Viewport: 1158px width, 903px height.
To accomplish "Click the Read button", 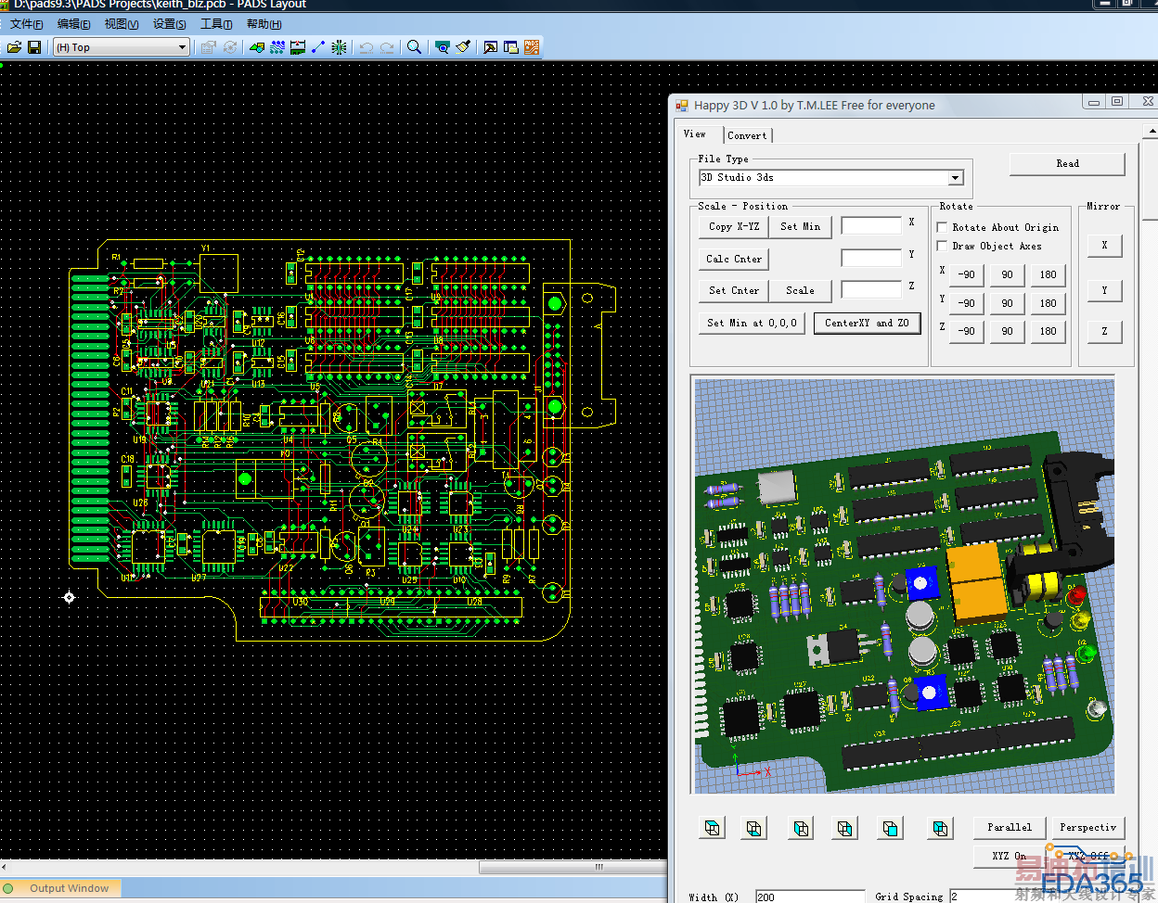I will click(1067, 164).
